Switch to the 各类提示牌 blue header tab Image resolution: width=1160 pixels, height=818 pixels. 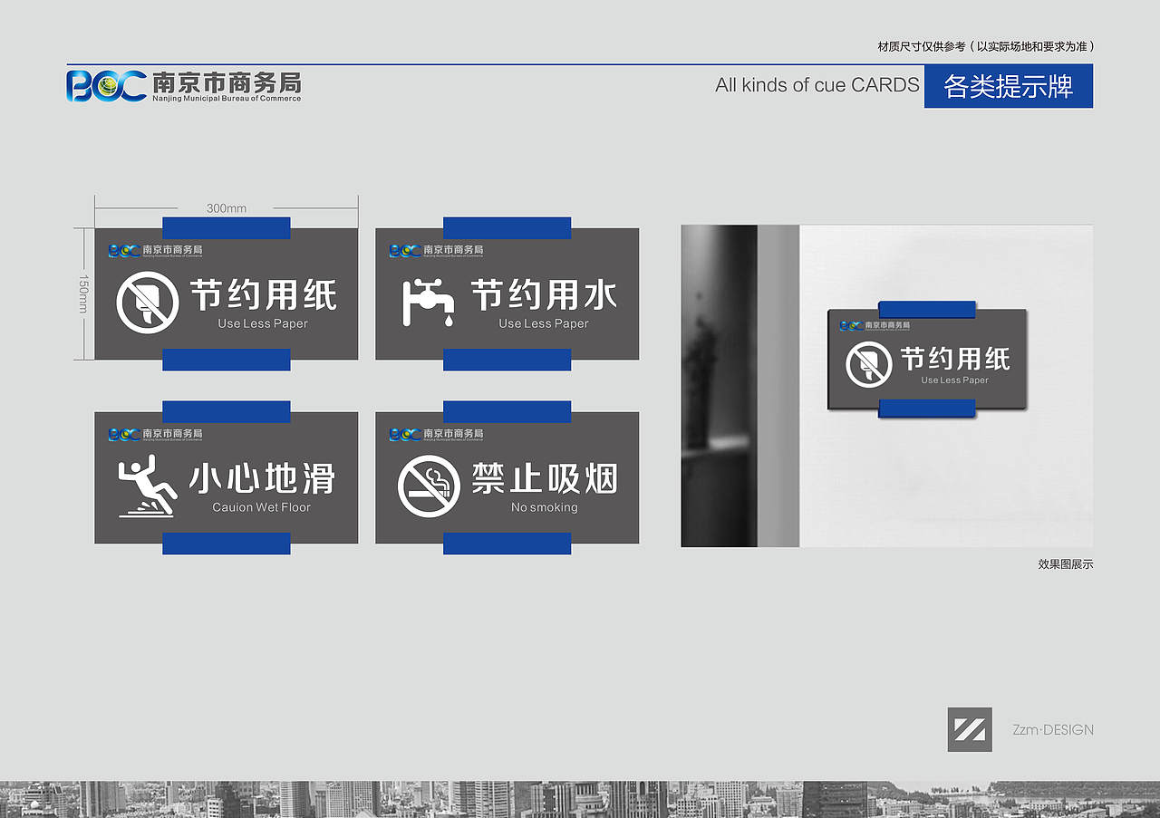[1008, 87]
